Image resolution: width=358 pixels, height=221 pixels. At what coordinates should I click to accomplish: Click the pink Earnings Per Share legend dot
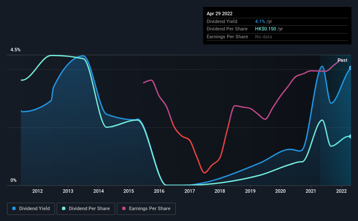tap(124, 208)
